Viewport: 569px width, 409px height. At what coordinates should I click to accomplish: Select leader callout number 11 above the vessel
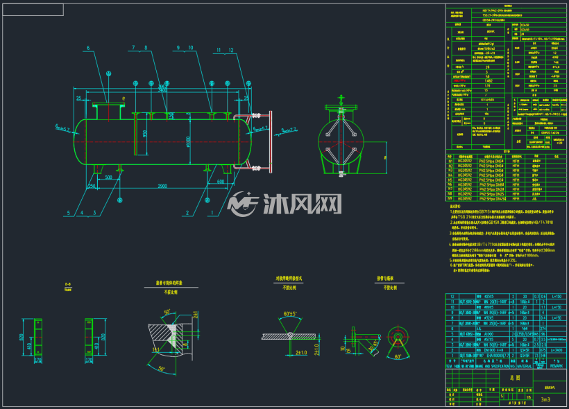click(219, 50)
